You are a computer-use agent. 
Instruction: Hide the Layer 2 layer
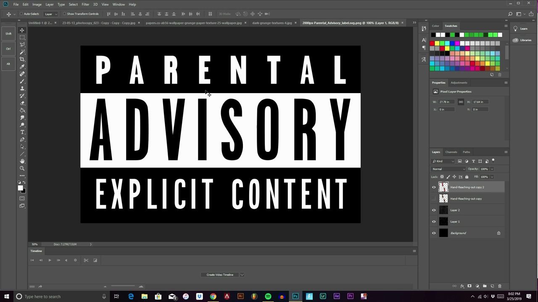tap(434, 210)
